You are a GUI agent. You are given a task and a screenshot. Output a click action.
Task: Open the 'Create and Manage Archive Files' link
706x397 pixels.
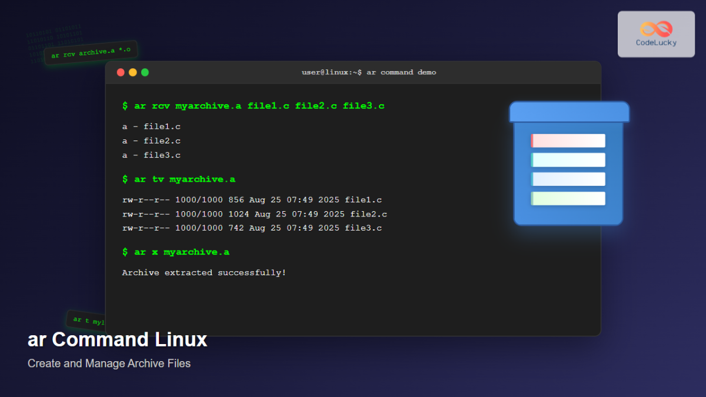[109, 363]
